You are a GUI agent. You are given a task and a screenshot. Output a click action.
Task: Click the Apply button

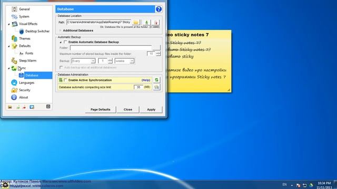click(151, 110)
